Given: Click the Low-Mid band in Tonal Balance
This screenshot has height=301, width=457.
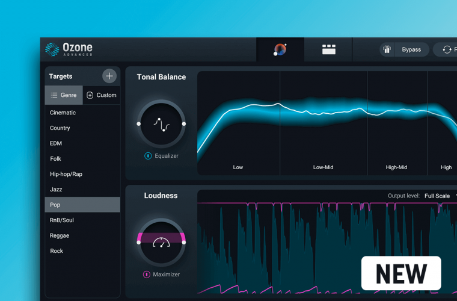Looking at the screenshot, I should pos(324,123).
